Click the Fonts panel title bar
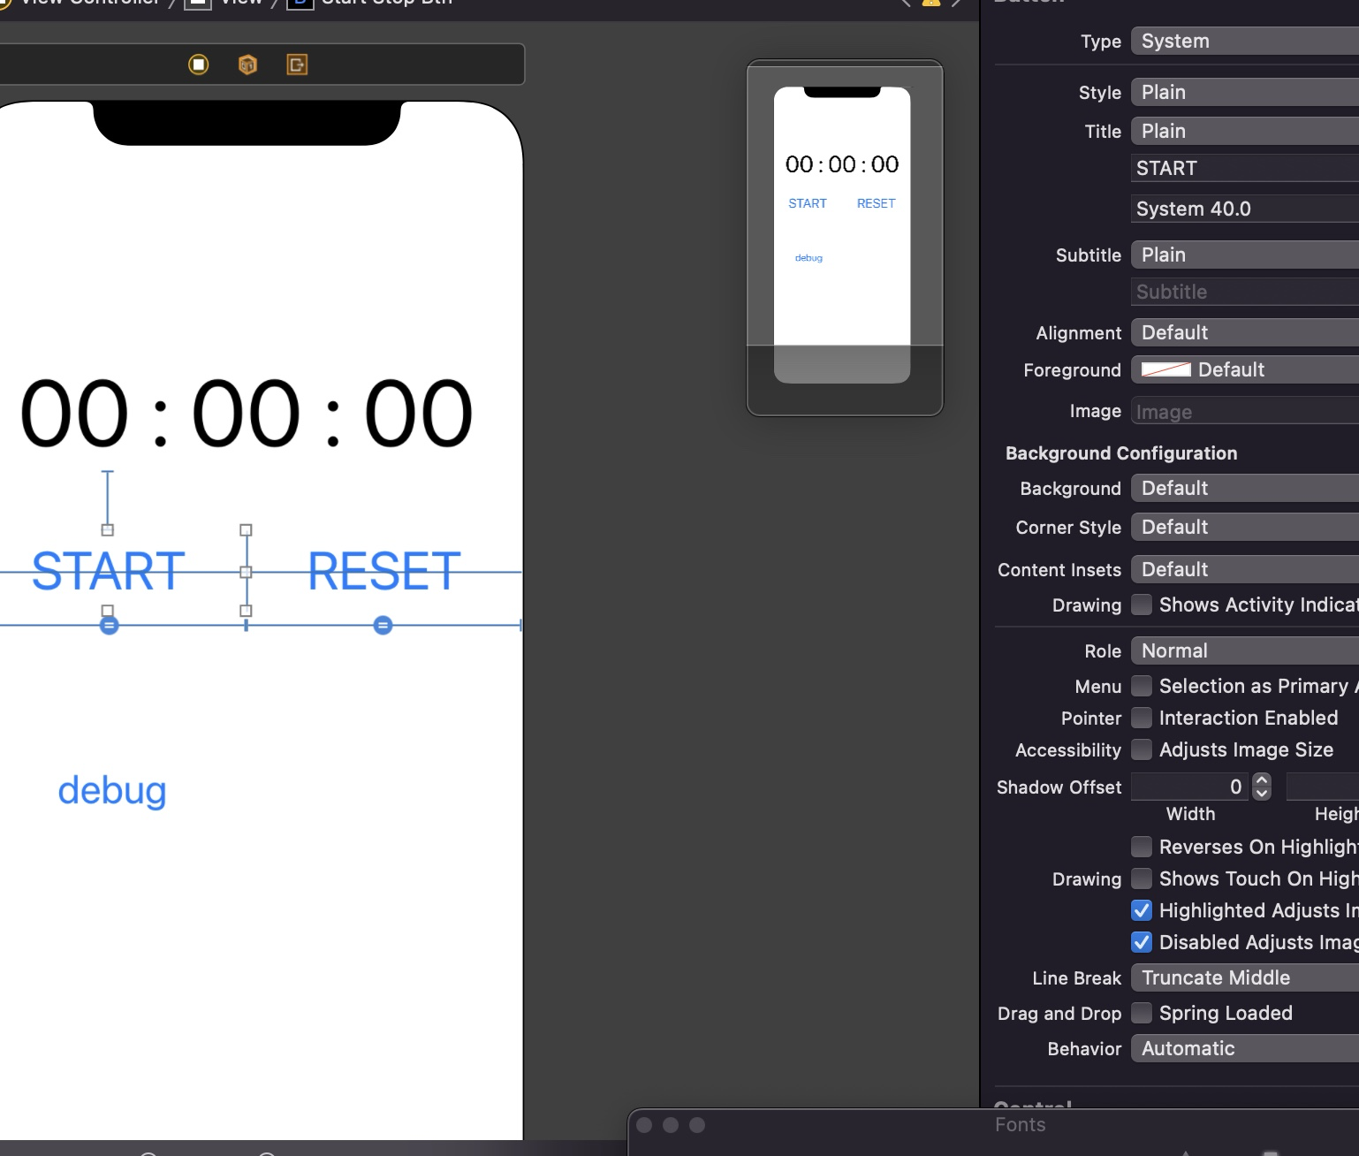This screenshot has height=1156, width=1359. tap(993, 1125)
